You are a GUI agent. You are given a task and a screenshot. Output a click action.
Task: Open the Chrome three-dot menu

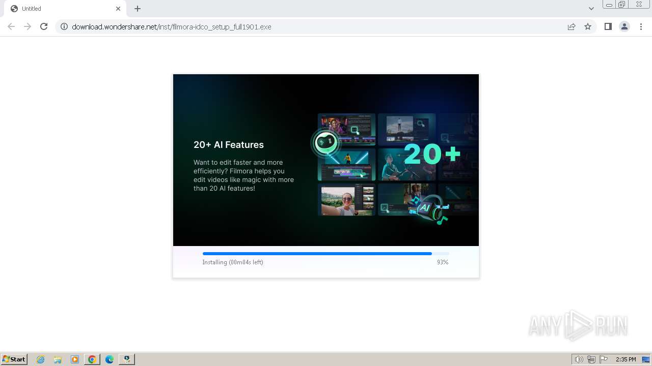(x=641, y=26)
